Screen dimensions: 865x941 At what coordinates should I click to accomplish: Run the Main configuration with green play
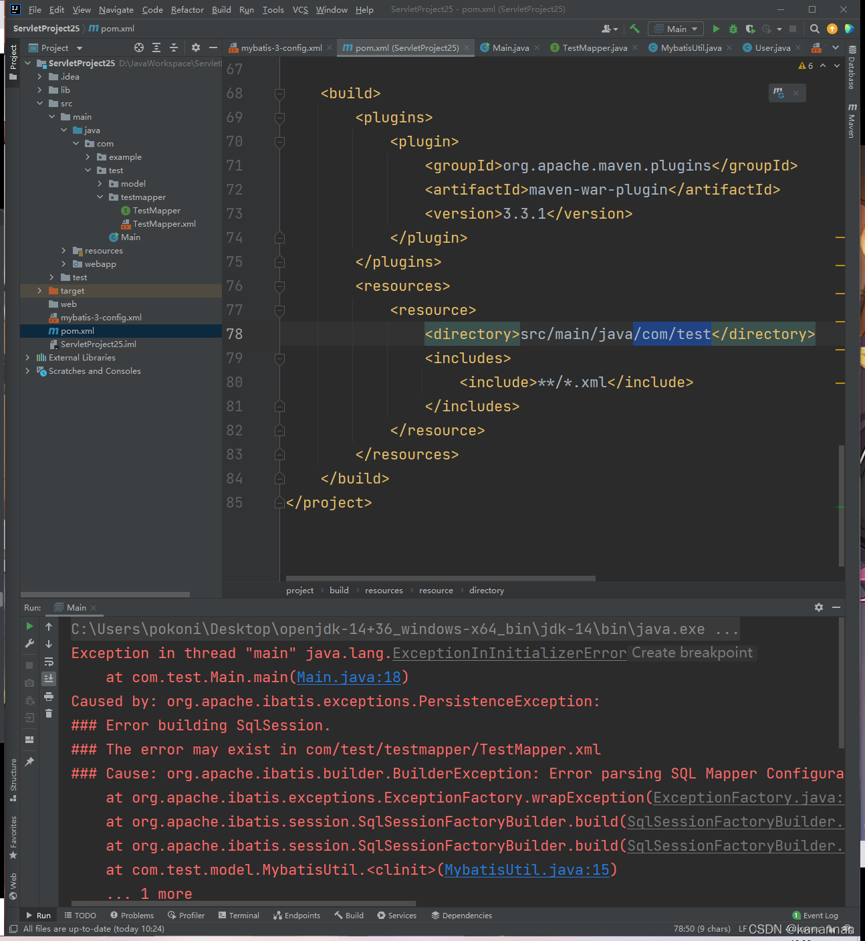point(716,29)
